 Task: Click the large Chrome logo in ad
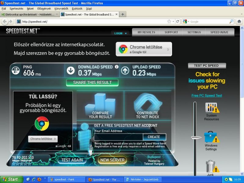42,124
